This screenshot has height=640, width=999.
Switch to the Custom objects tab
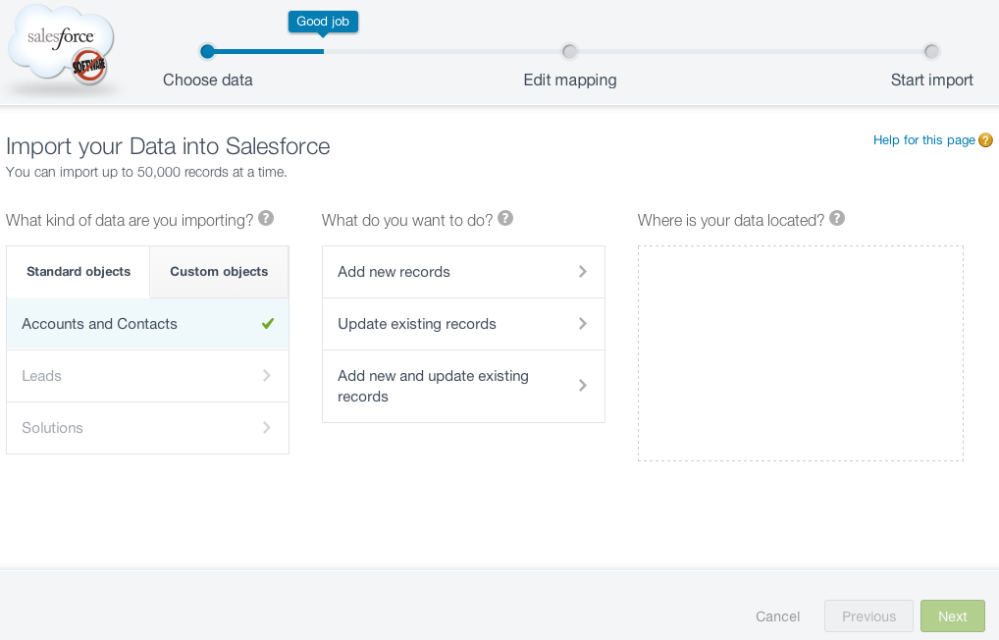(219, 272)
